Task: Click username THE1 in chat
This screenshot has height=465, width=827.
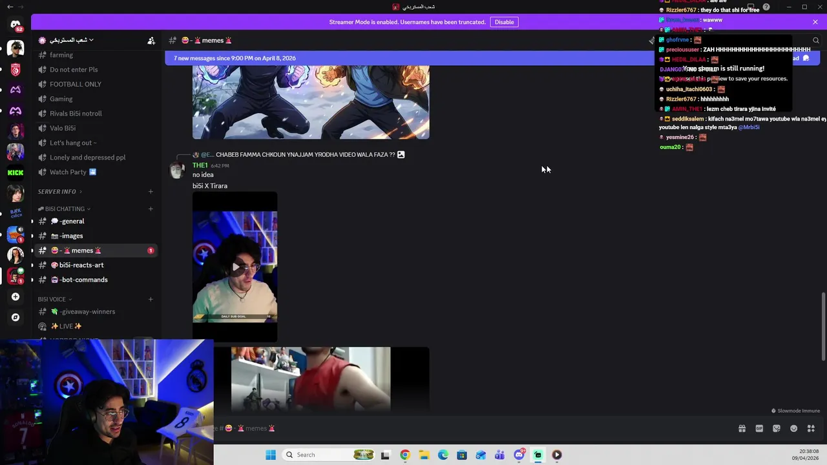Action: [200, 165]
